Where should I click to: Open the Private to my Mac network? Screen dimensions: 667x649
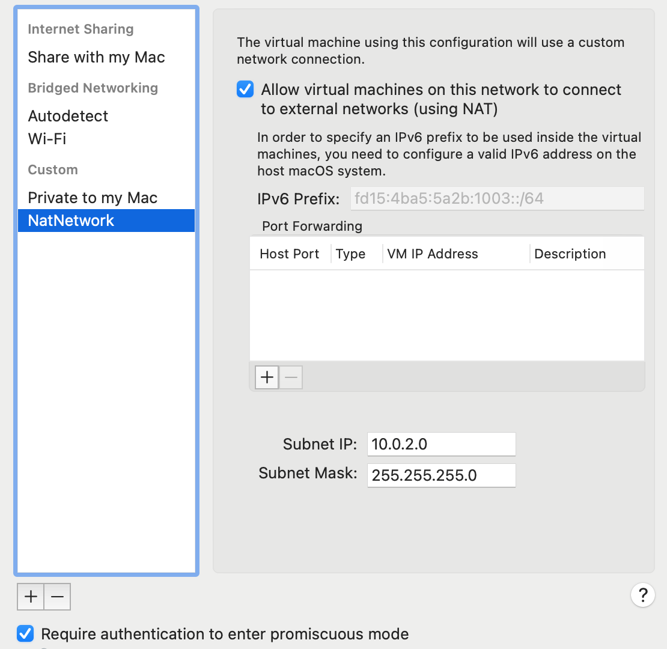point(93,198)
